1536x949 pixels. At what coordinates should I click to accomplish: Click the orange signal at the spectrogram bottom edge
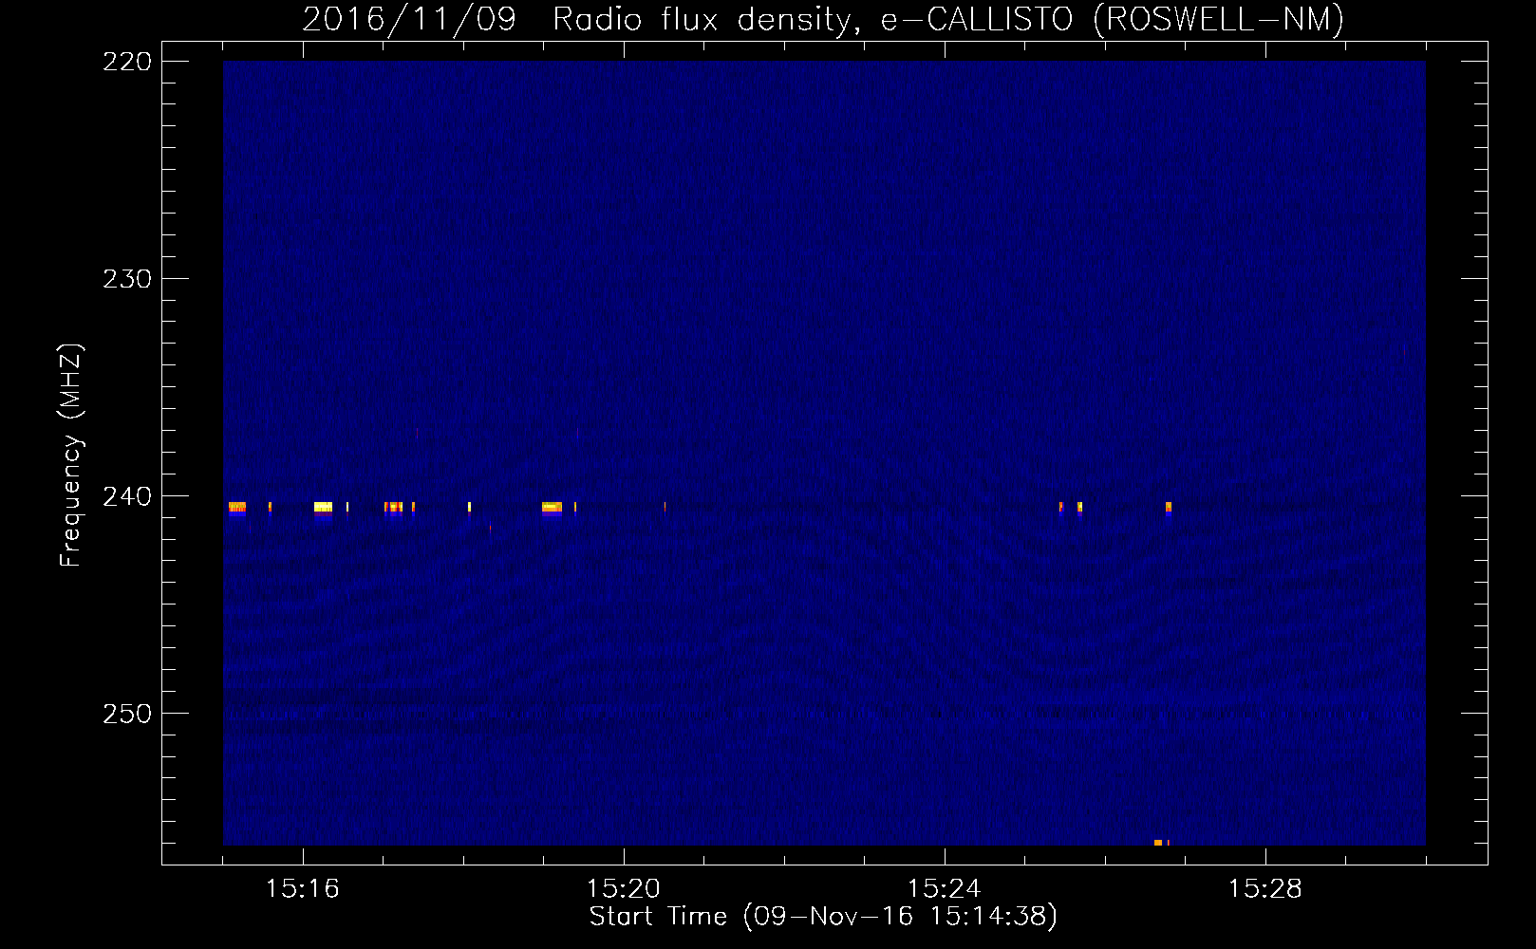[x=1160, y=843]
